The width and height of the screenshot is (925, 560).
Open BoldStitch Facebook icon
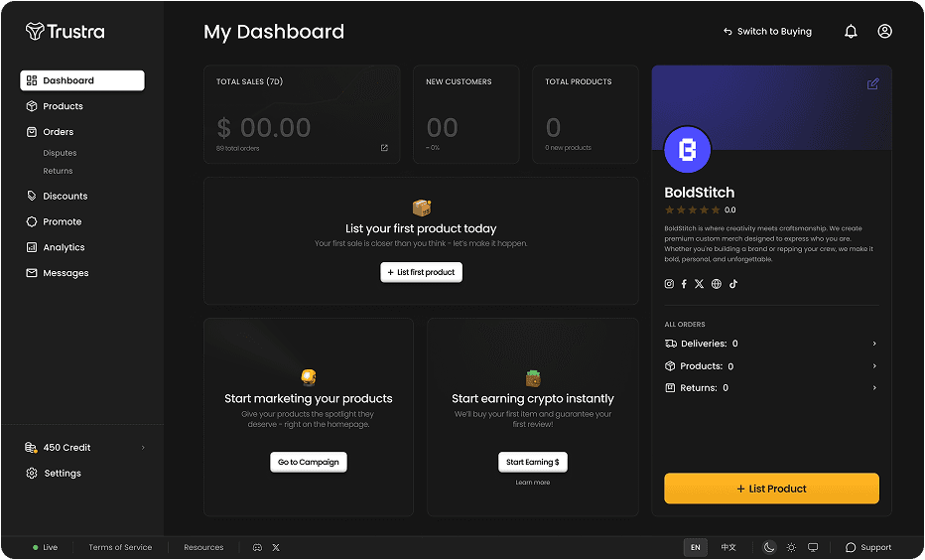684,284
